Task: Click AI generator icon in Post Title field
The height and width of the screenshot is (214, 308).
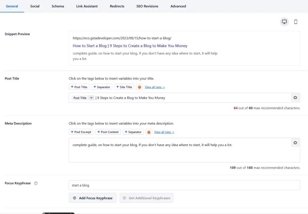Action: coord(295,98)
